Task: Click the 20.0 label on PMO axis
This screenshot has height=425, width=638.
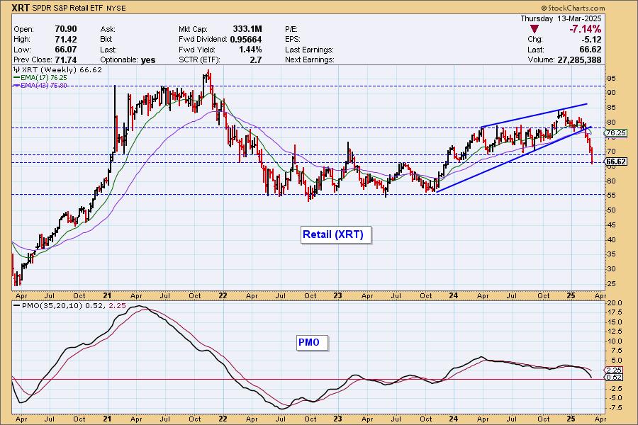Action: pyautogui.click(x=614, y=303)
